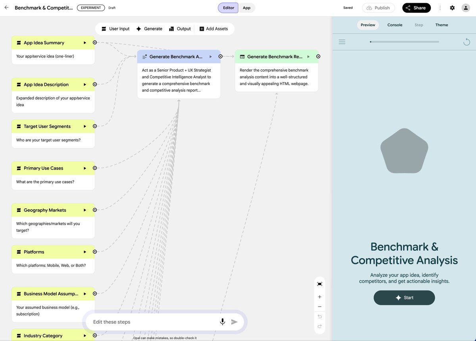Open the Console tab
The width and height of the screenshot is (476, 341).
(x=395, y=25)
